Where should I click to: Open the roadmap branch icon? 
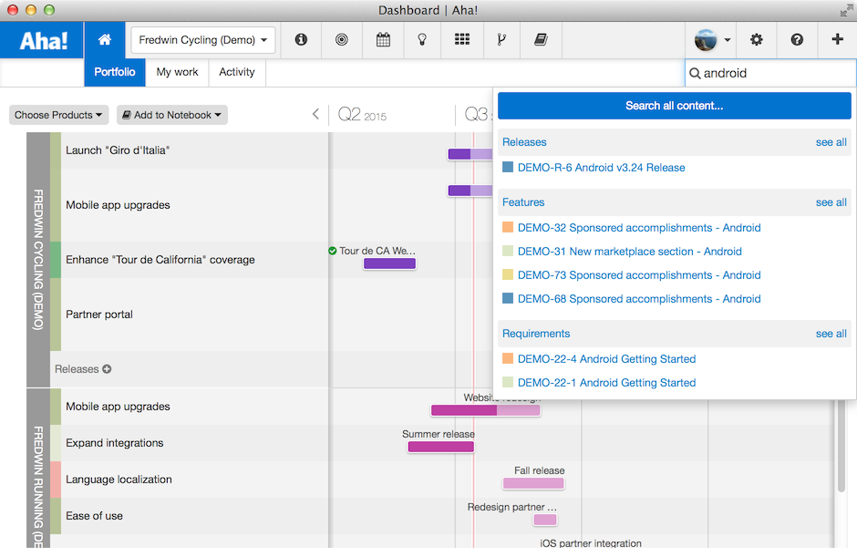501,39
